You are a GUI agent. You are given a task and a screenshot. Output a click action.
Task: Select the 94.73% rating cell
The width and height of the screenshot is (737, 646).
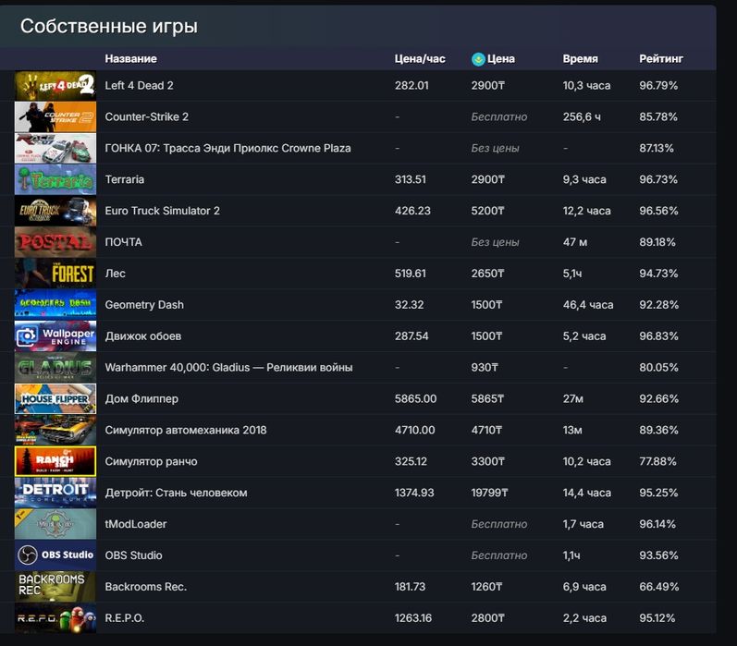tap(658, 274)
